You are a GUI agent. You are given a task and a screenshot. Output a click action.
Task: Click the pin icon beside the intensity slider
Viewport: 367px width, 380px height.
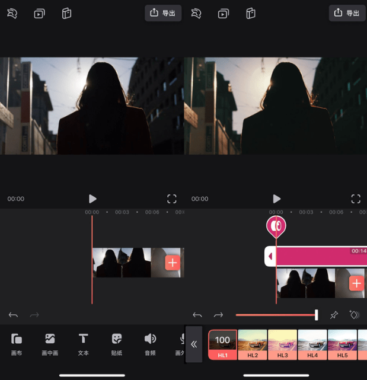[x=334, y=315]
